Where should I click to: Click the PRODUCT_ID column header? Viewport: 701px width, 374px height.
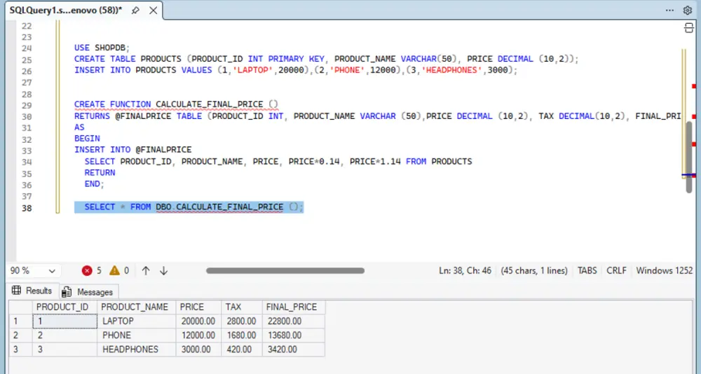pyautogui.click(x=64, y=307)
